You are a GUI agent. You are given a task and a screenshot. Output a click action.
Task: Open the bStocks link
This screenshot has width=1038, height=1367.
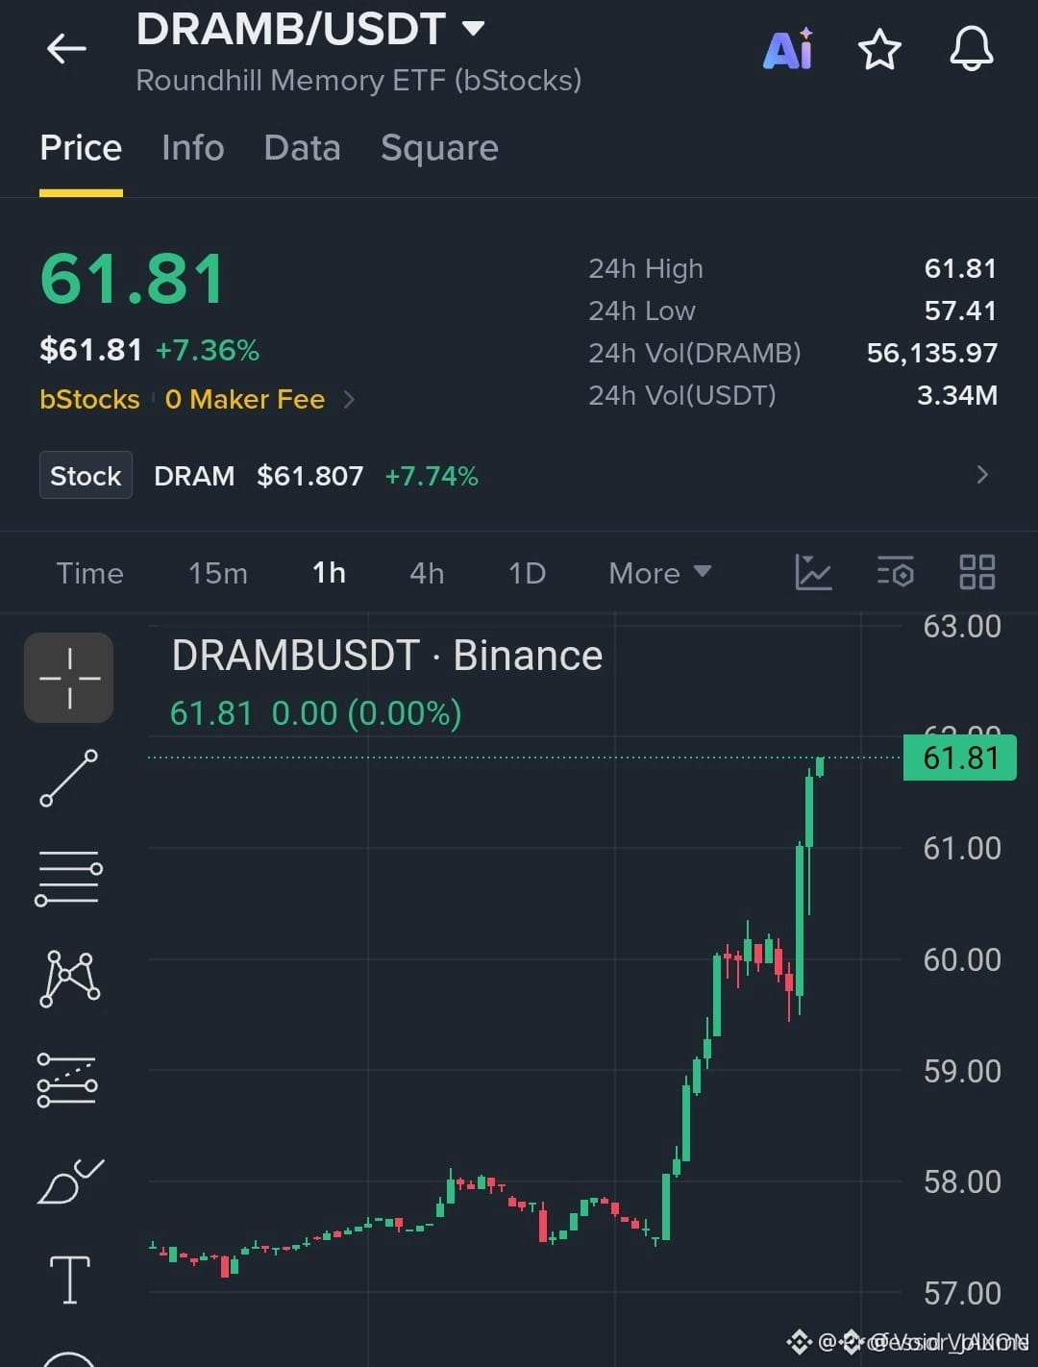(89, 399)
